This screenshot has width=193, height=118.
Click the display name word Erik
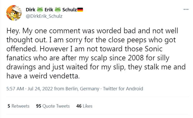(49, 10)
